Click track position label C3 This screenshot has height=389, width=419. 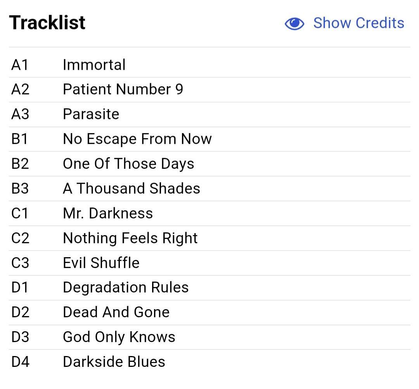pos(20,263)
